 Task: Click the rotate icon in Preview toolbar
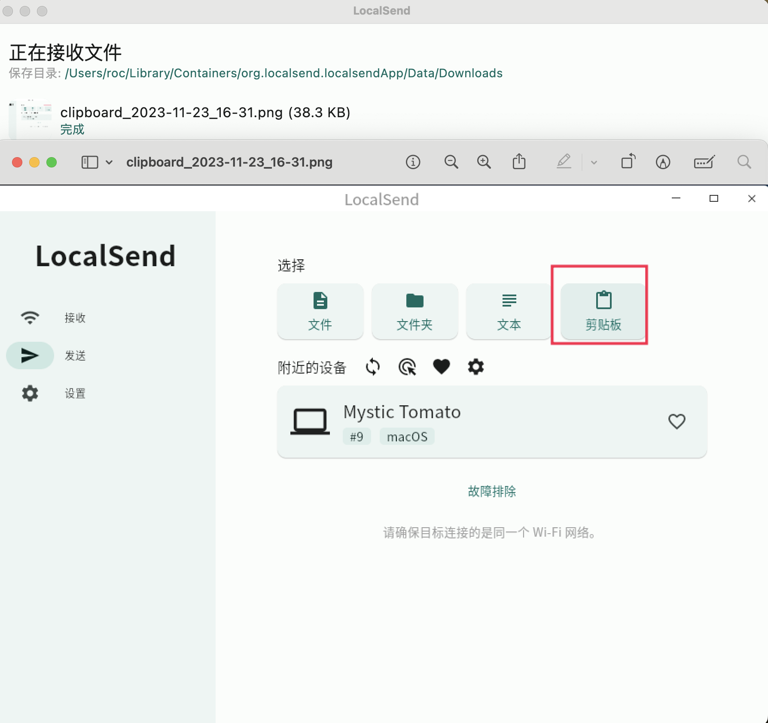click(628, 161)
